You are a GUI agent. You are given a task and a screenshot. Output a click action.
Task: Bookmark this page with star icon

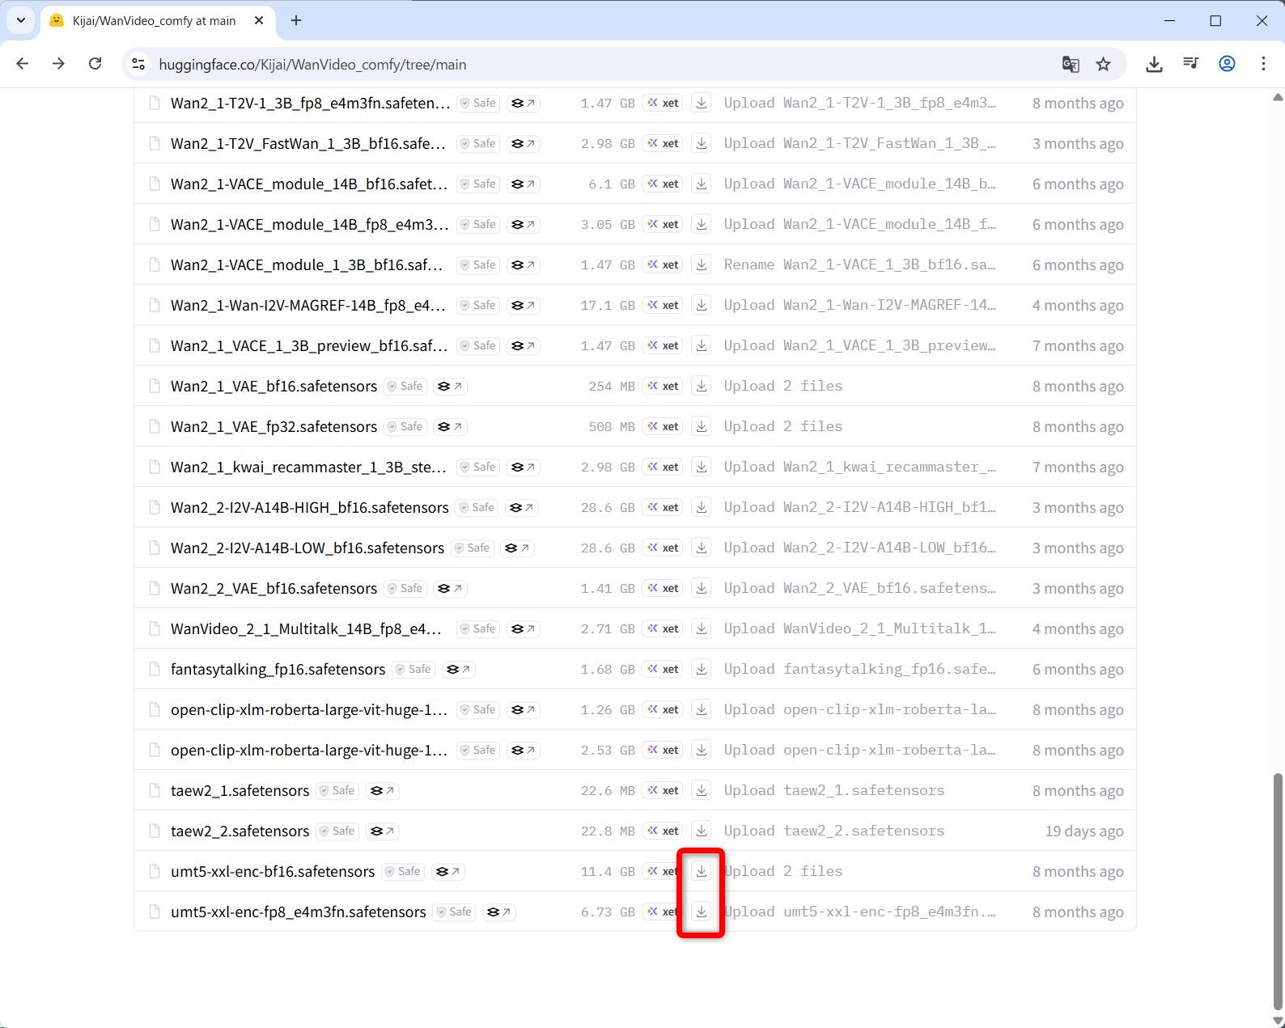(1103, 64)
